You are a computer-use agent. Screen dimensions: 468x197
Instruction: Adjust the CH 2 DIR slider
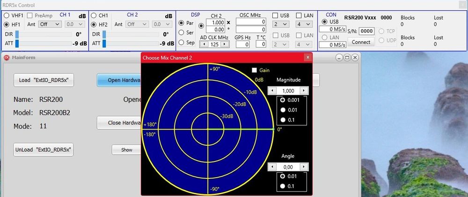tap(131, 34)
